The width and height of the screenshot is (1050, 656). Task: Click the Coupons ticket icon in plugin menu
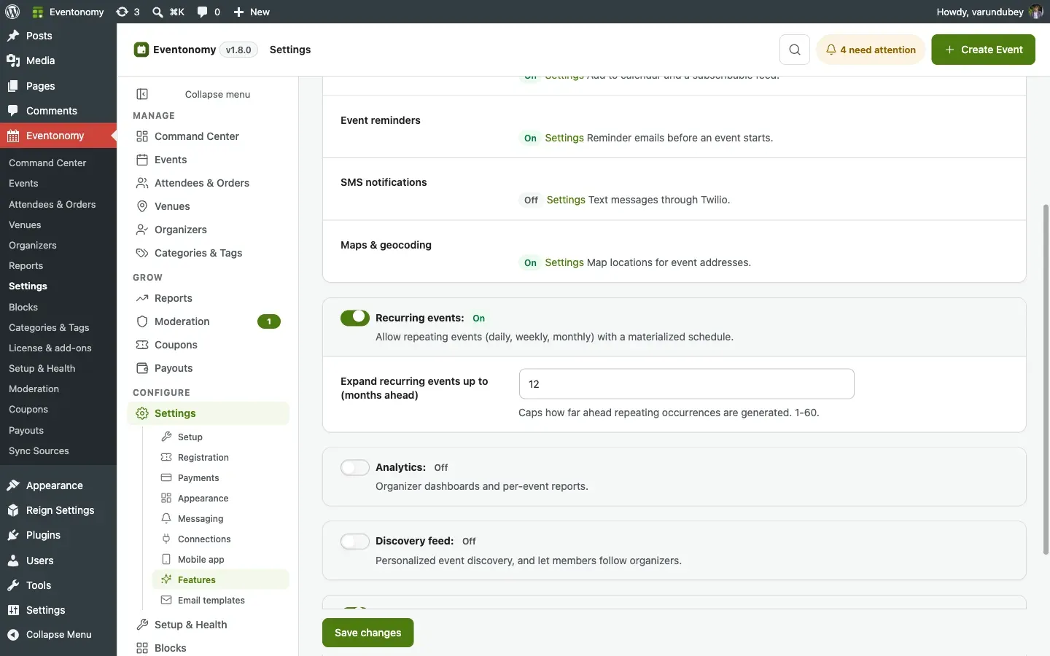[x=142, y=345]
